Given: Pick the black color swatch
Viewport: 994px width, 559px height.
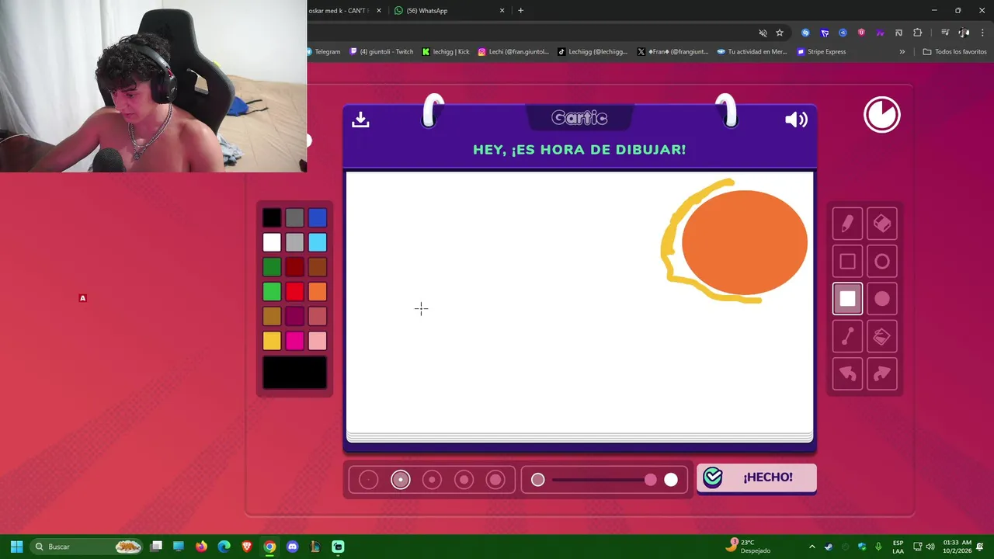Looking at the screenshot, I should (x=272, y=218).
